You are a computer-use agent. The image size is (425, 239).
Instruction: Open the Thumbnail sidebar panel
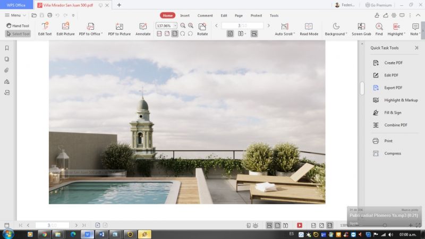pyautogui.click(x=7, y=59)
